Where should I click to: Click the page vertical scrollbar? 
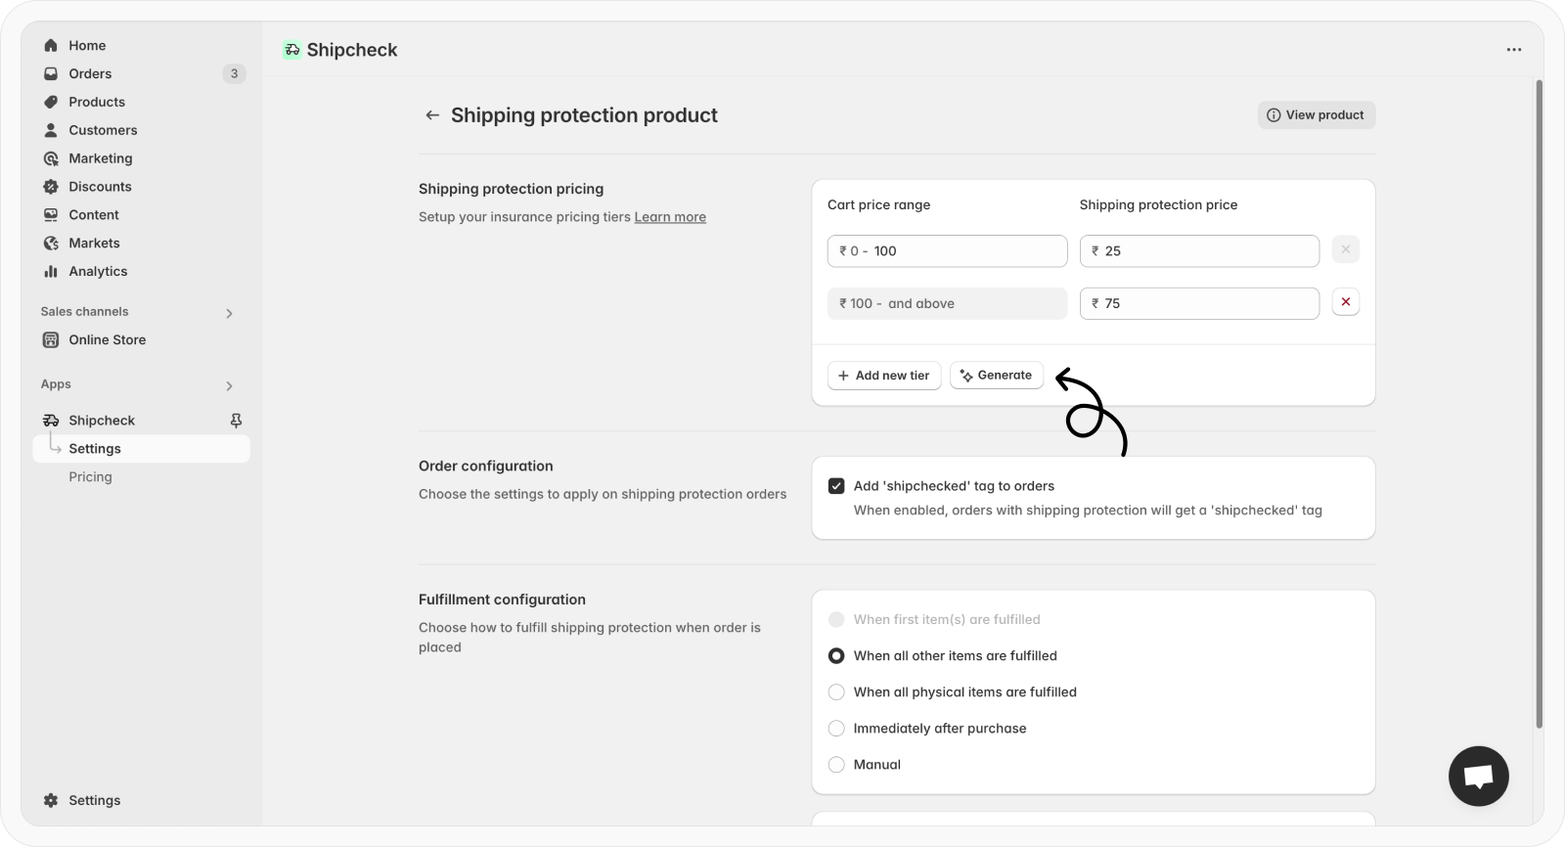(1539, 404)
